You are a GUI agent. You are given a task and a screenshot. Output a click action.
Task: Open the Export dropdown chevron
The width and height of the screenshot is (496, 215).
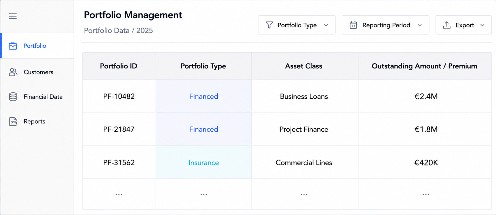(x=482, y=25)
